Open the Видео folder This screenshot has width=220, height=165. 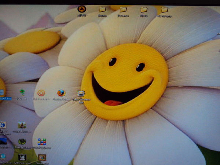[x=102, y=9]
